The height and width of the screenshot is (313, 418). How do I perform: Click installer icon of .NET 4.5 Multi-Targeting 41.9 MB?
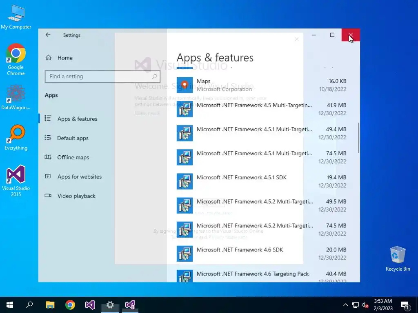pos(185,109)
